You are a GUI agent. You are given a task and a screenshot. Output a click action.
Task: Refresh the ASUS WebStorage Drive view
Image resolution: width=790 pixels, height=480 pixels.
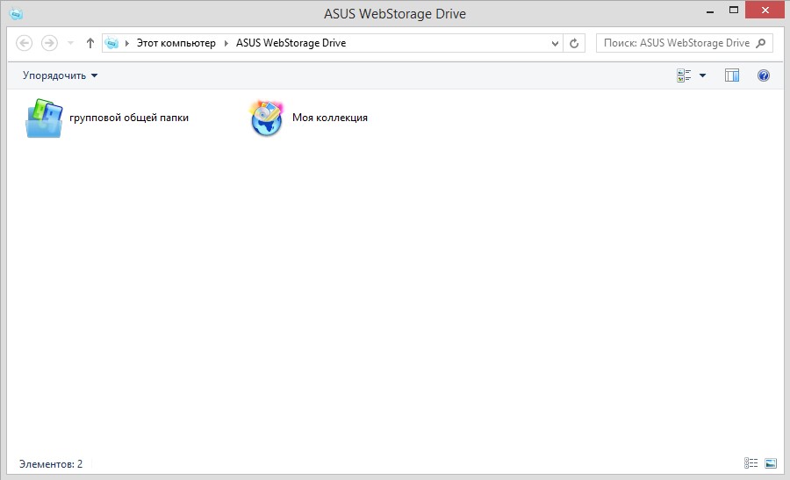coord(574,43)
